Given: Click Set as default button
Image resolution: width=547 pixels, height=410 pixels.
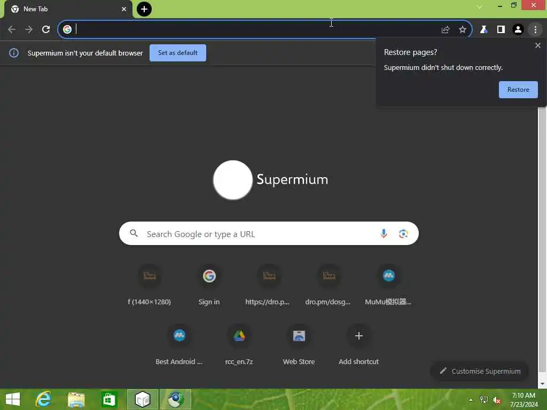Looking at the screenshot, I should pyautogui.click(x=178, y=53).
